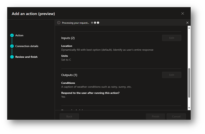Click the weather conditions caption description
Screen dimensions: 205x134
point(96,87)
